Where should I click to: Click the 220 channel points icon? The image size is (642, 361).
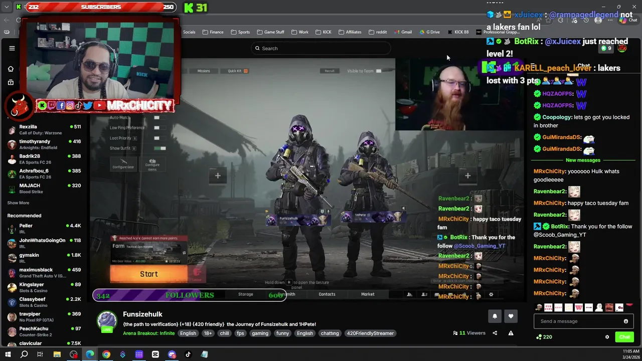pyautogui.click(x=544, y=337)
